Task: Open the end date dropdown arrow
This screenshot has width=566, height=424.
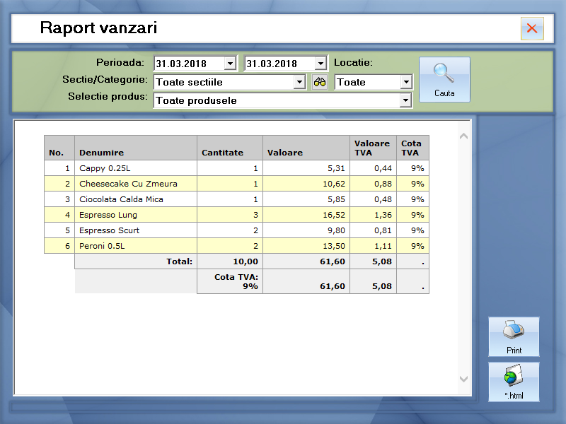Action: coord(320,64)
